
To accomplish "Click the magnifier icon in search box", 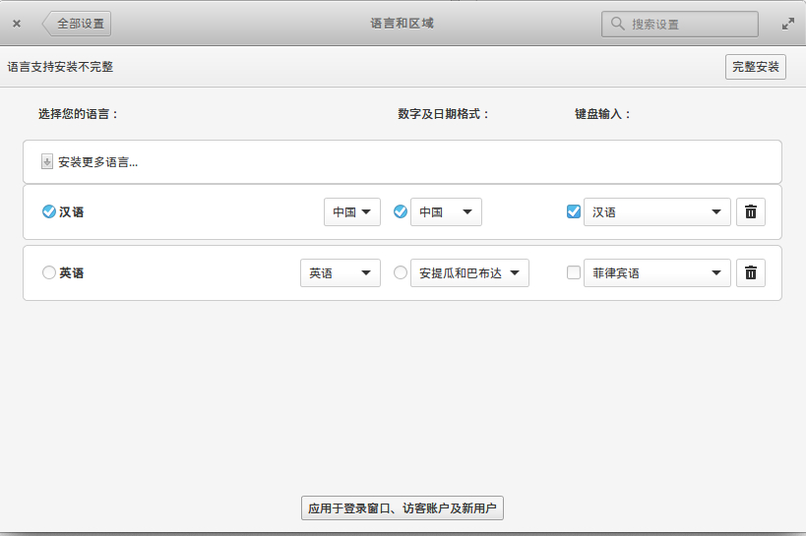I will pos(617,24).
